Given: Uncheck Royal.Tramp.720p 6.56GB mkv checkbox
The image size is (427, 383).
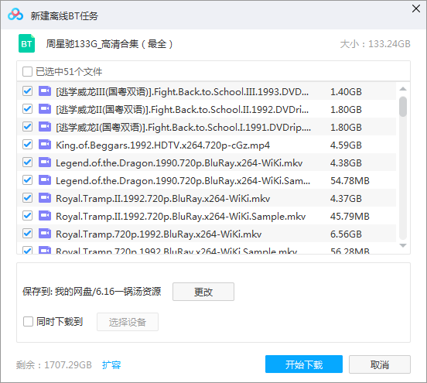Looking at the screenshot, I should (28, 234).
